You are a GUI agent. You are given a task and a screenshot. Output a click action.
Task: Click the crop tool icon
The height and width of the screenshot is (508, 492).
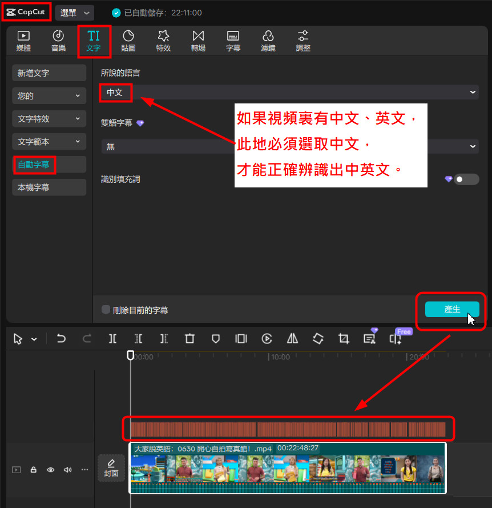[x=344, y=339]
